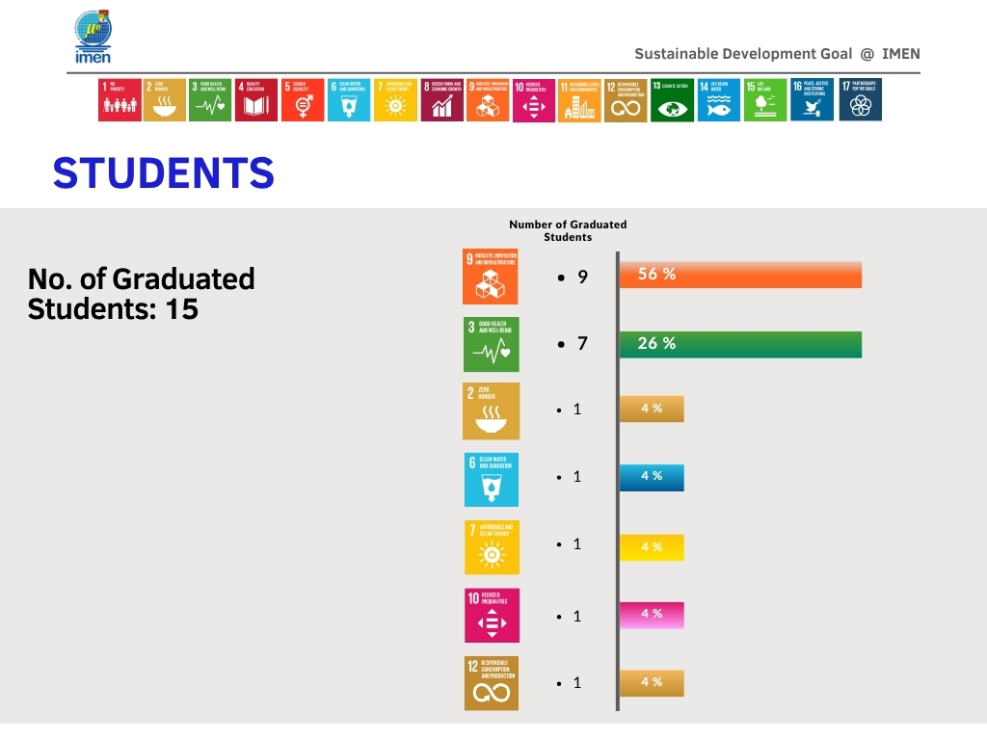Select the SDG 1 No Poverty icon
This screenshot has width=987, height=740.
120,100
